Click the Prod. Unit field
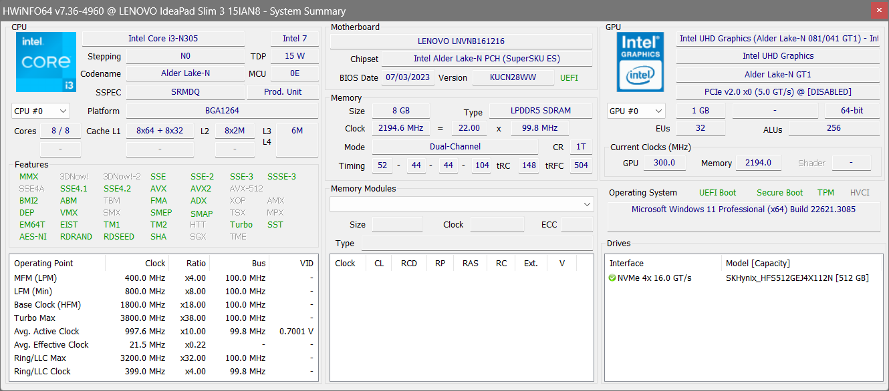Image resolution: width=889 pixels, height=391 pixels. point(282,92)
